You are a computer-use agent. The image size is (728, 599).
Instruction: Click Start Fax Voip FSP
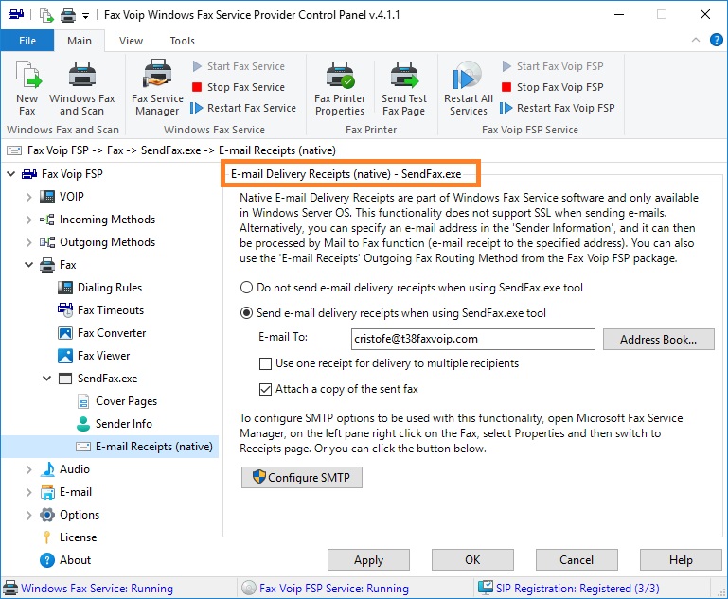(x=553, y=66)
